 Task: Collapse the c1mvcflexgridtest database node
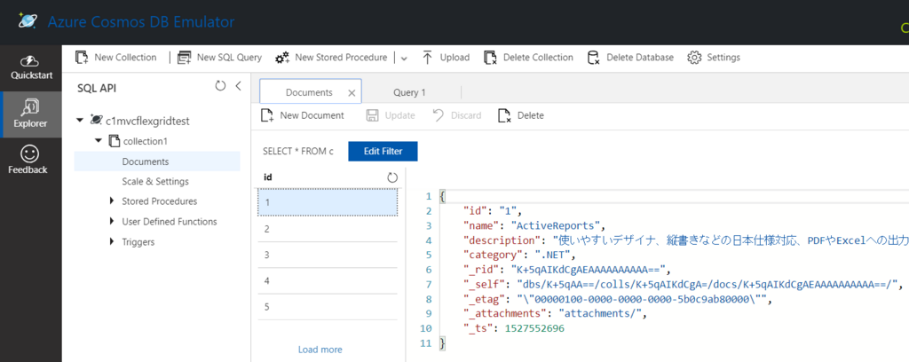click(80, 121)
